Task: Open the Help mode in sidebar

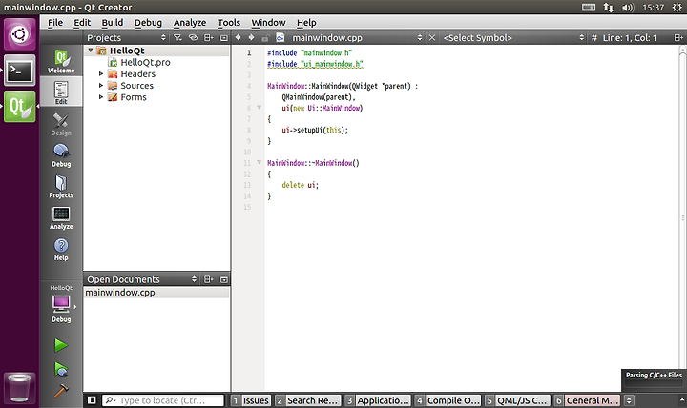Action: [x=61, y=249]
